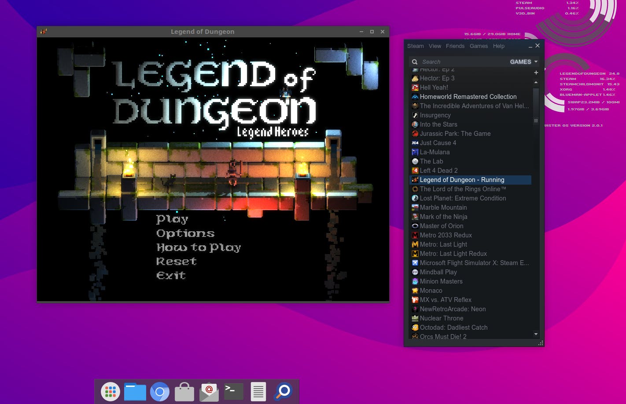The width and height of the screenshot is (626, 404).
Task: Select Legend of Dungeon - Running entry
Action: 462,180
